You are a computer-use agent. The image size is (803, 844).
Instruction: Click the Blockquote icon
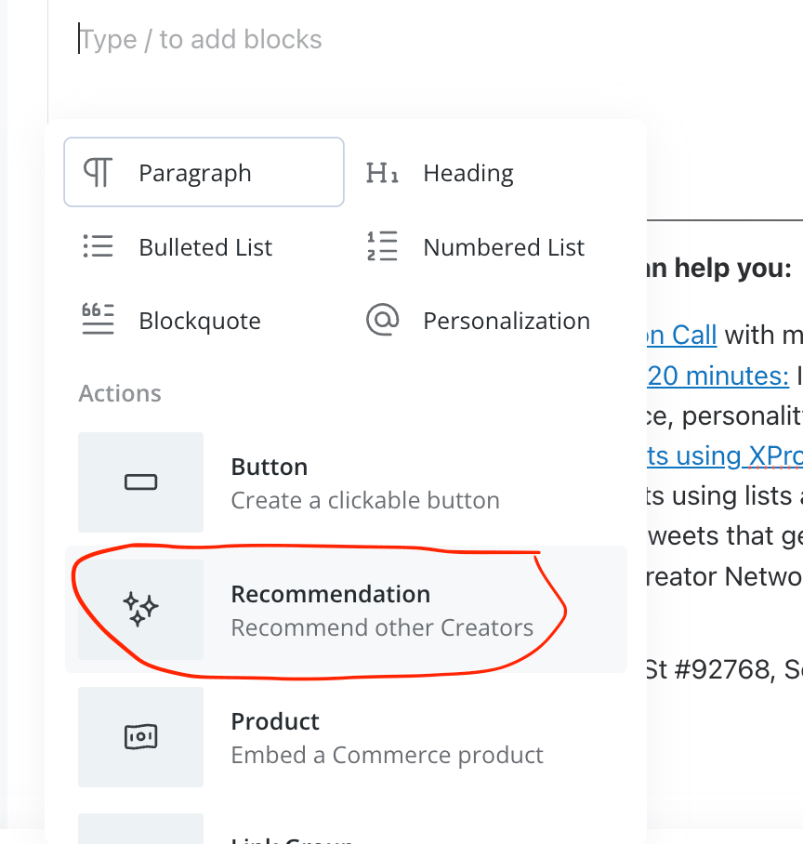tap(98, 320)
